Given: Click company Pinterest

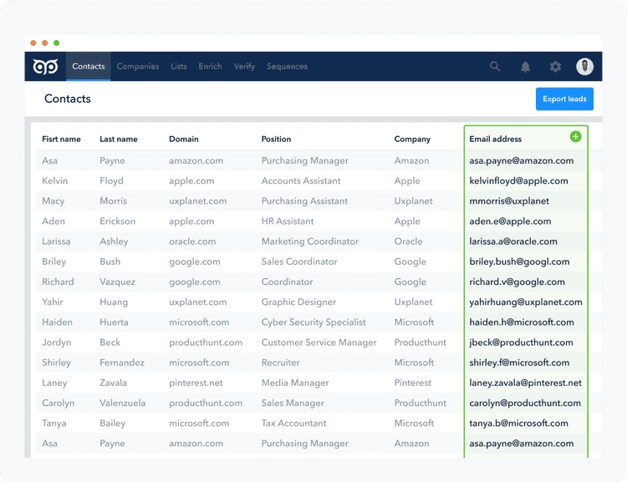Looking at the screenshot, I should click(413, 383).
